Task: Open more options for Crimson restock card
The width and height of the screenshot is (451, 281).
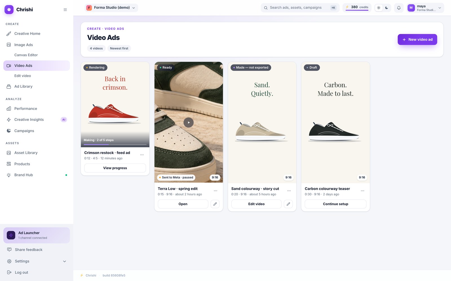Action: click(x=142, y=155)
